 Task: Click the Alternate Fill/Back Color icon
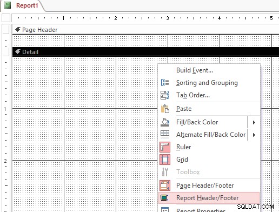pyautogui.click(x=165, y=135)
